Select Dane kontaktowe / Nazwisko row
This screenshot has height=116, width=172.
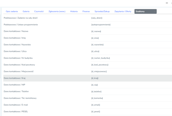click(x=88, y=45)
